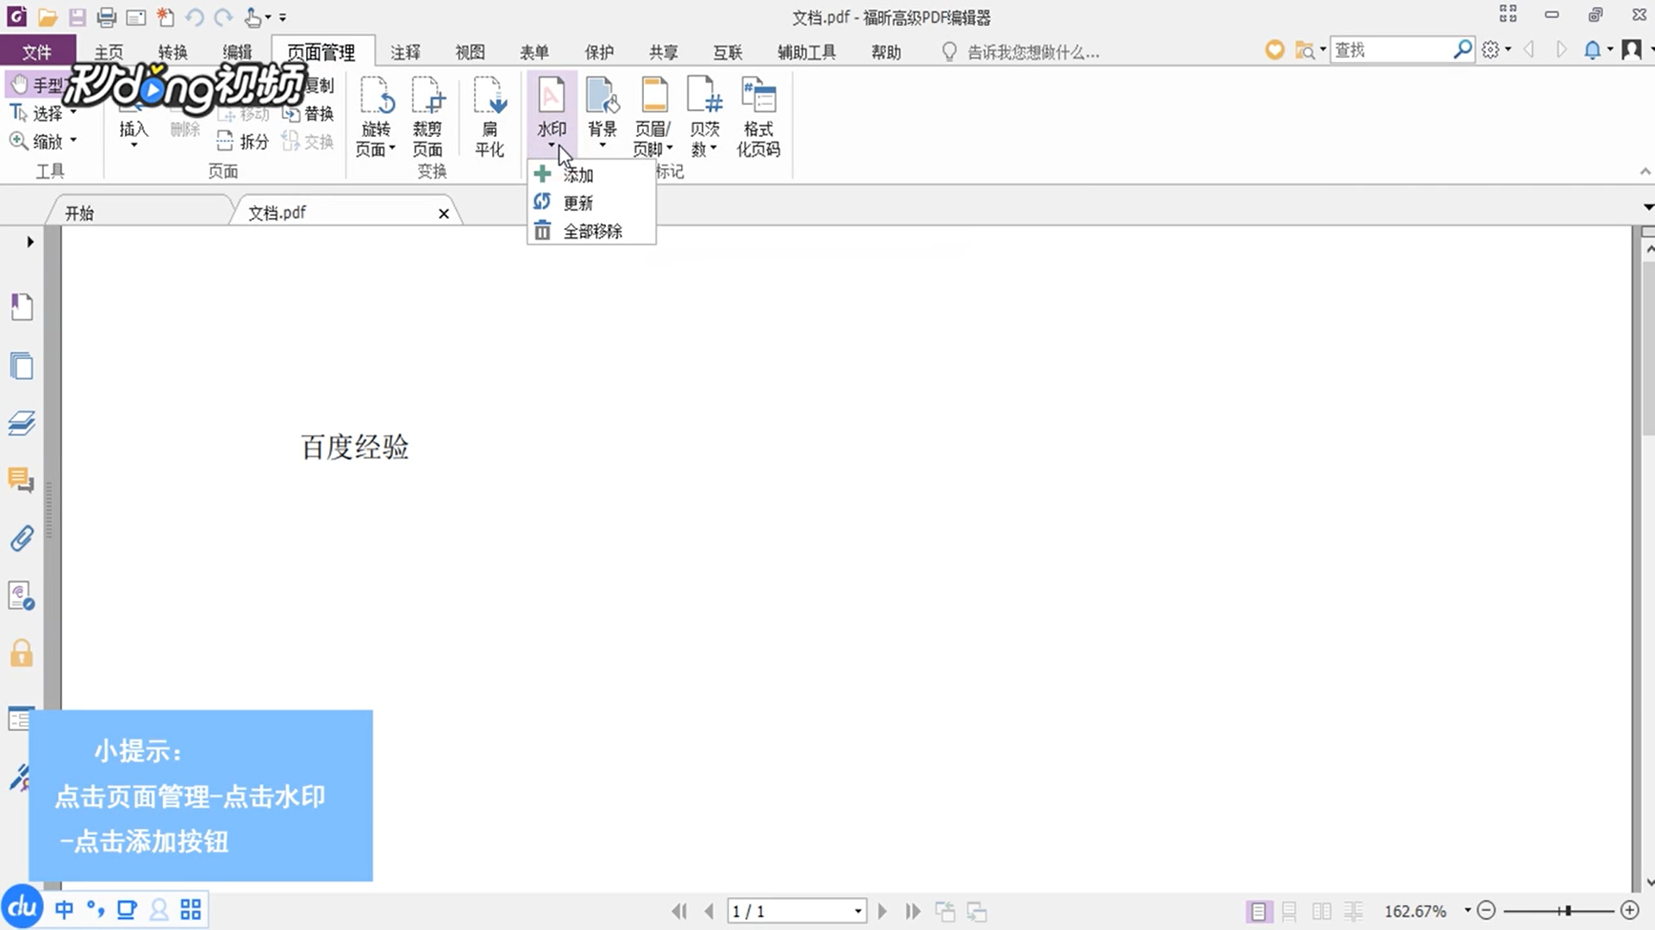Toggle single page view mode
The height and width of the screenshot is (930, 1655).
click(1258, 911)
